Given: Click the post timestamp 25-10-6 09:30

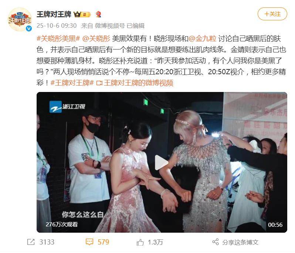Looking at the screenshot, I should point(57,25).
